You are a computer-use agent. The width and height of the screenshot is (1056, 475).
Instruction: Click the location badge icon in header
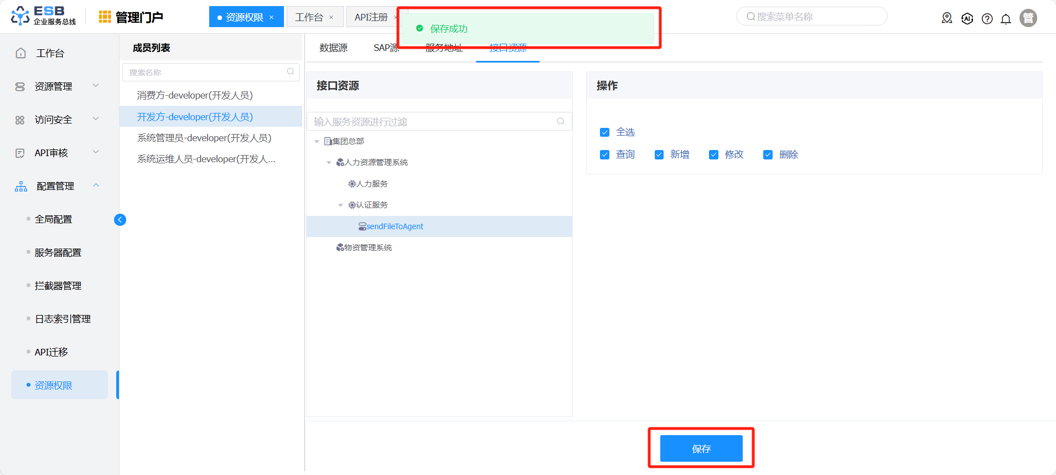click(947, 19)
